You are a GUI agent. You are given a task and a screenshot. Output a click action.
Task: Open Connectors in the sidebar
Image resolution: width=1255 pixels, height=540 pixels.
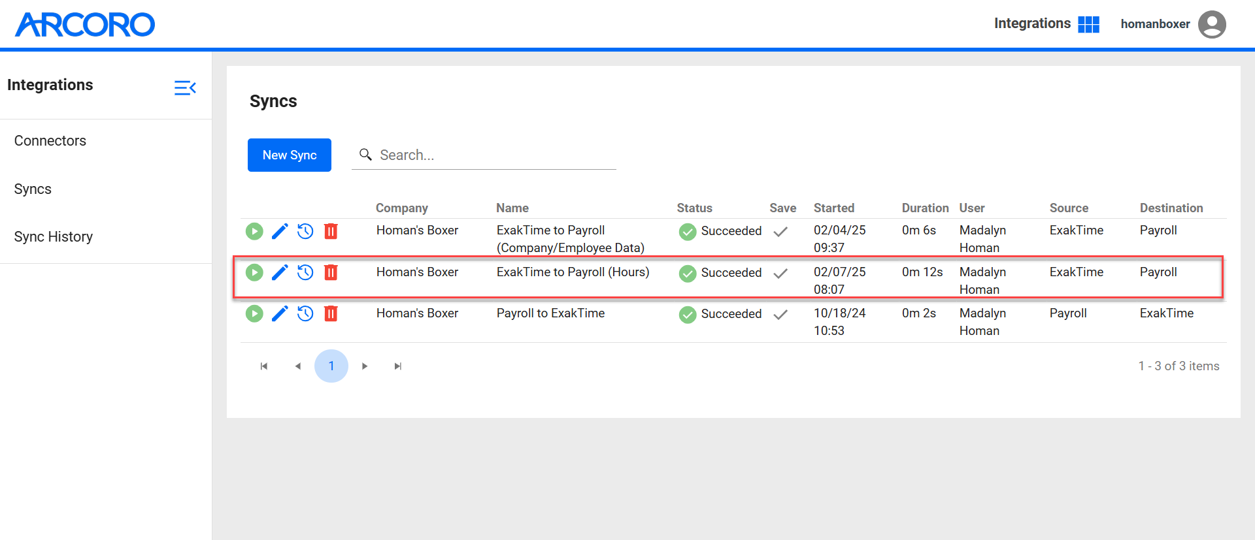[x=50, y=141]
